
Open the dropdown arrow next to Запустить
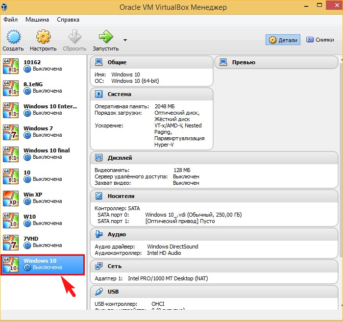(125, 40)
